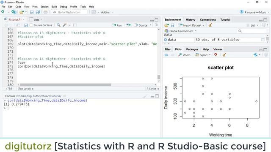271x152 pixels.
Task: Open R Script file type selector
Action: pos(152,89)
